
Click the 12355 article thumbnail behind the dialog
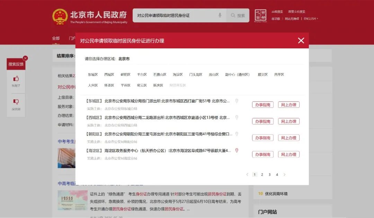tap(72, 200)
